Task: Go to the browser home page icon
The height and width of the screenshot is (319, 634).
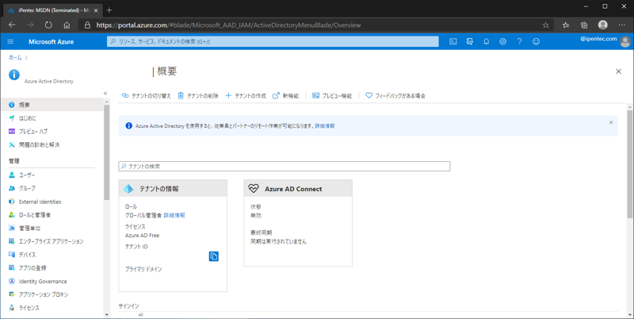Action: pos(67,25)
